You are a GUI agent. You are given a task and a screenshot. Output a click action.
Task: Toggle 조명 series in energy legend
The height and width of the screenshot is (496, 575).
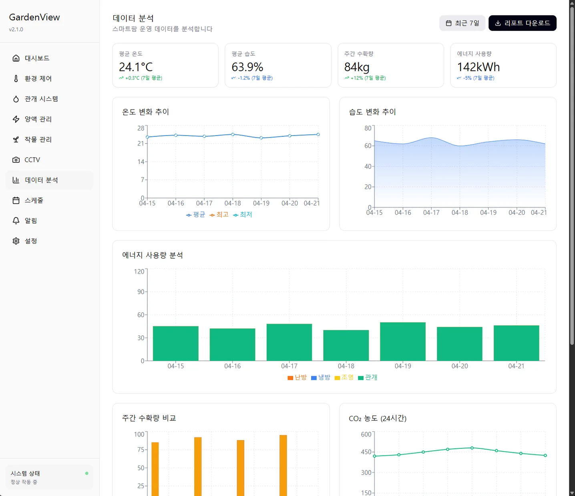coord(344,378)
